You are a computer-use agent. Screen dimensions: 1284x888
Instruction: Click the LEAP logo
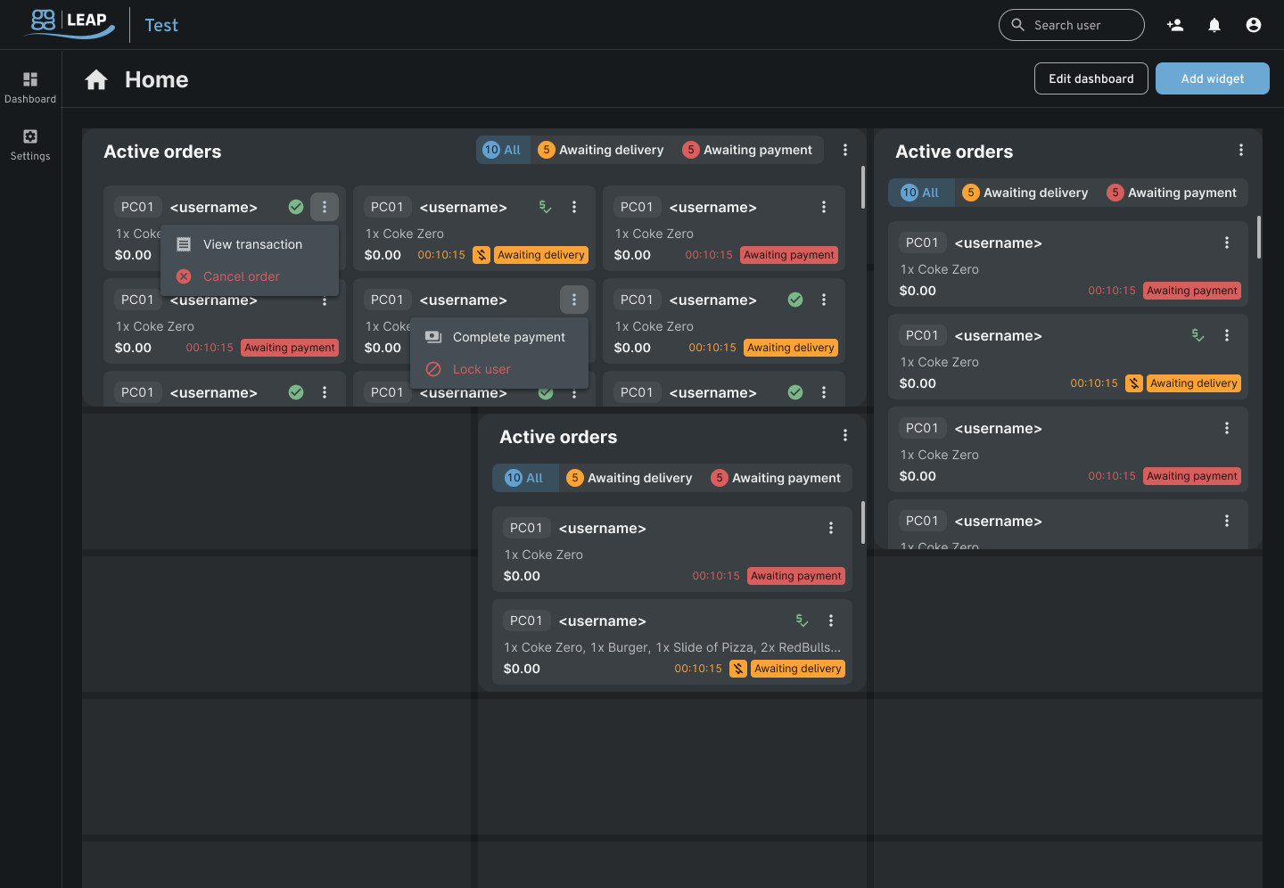(71, 23)
